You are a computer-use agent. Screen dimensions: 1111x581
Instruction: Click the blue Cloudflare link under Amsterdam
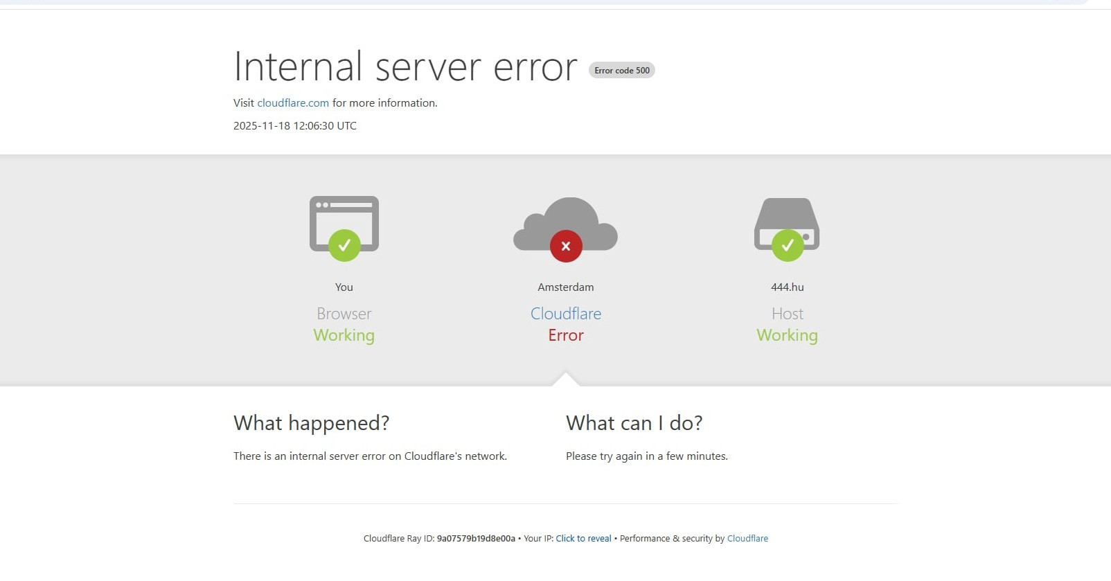(566, 314)
